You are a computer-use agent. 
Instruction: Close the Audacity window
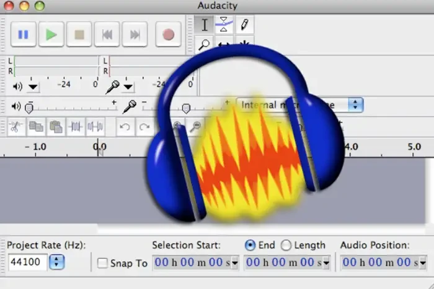click(9, 6)
